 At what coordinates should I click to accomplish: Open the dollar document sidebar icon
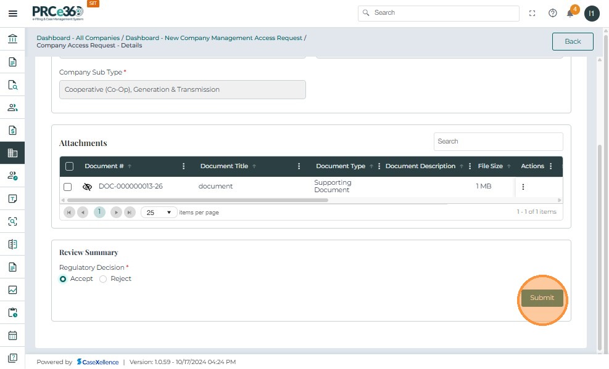(12, 130)
